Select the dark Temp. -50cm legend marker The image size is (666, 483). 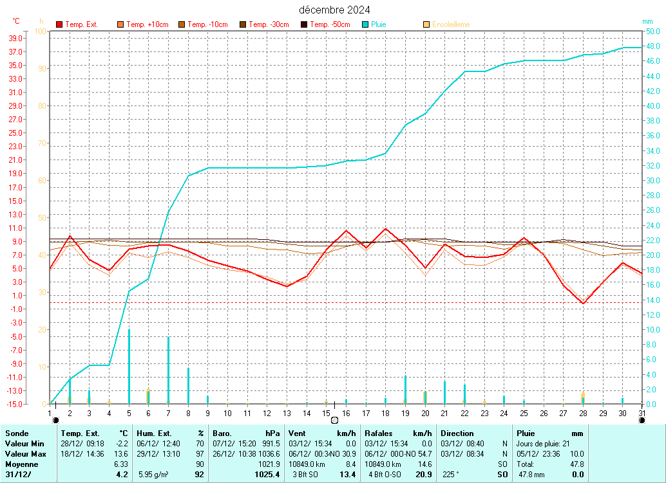(304, 24)
